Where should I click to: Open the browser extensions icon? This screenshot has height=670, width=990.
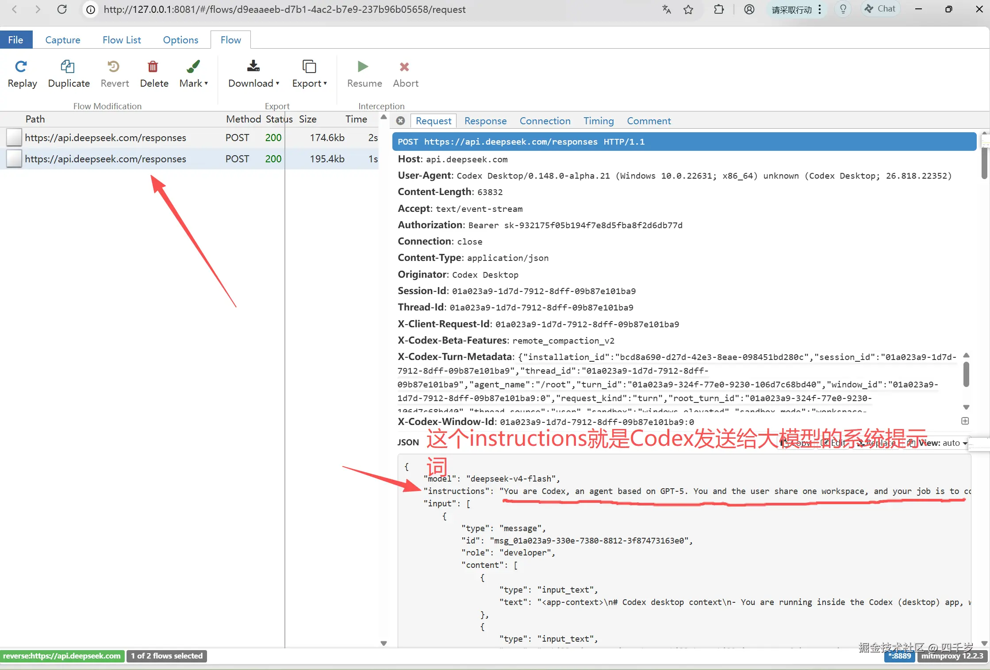[719, 9]
